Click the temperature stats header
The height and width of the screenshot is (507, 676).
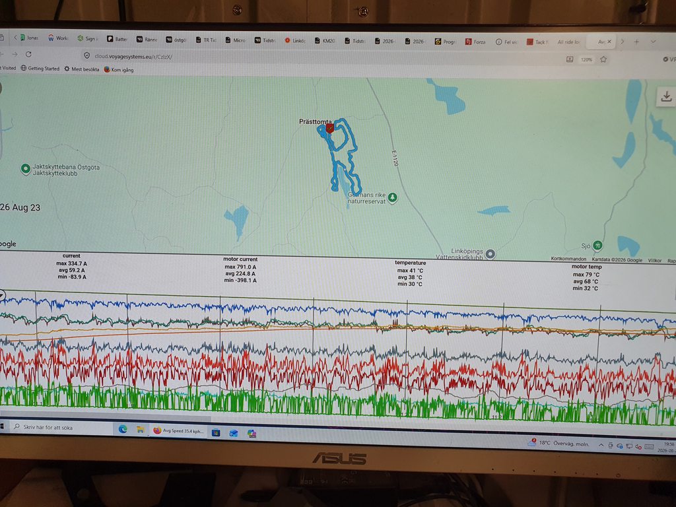click(x=410, y=263)
